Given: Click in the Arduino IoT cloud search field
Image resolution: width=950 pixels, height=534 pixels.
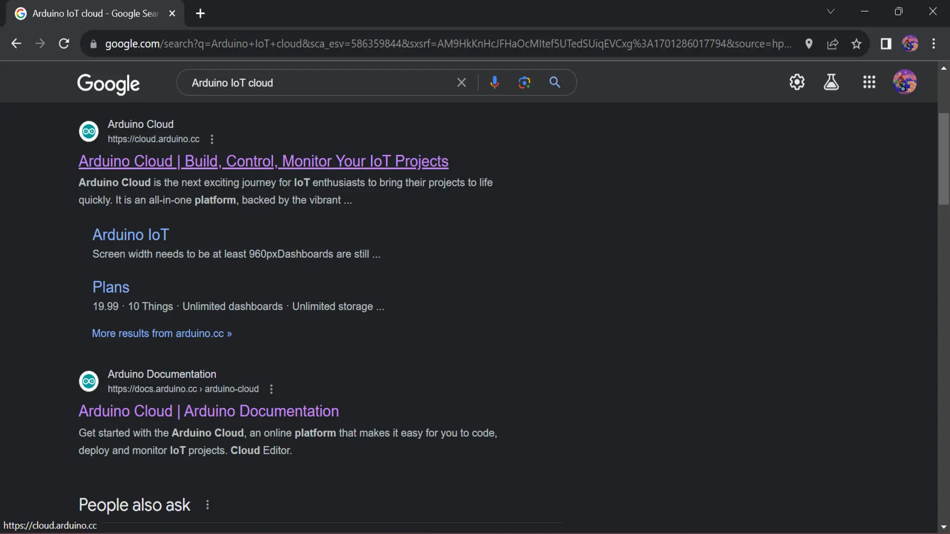Looking at the screenshot, I should pos(315,83).
